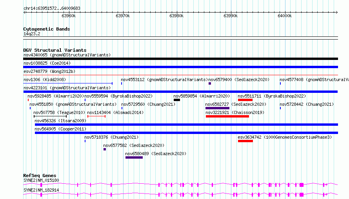Open nsv5859854 (Almarri2020) label
This screenshot has width=349, height=199.
pyautogui.click(x=202, y=96)
